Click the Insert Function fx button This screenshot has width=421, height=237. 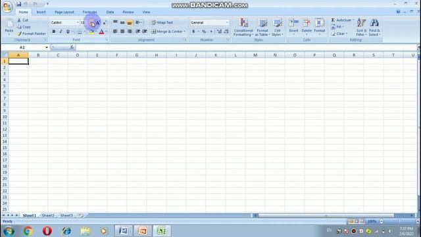(72, 47)
